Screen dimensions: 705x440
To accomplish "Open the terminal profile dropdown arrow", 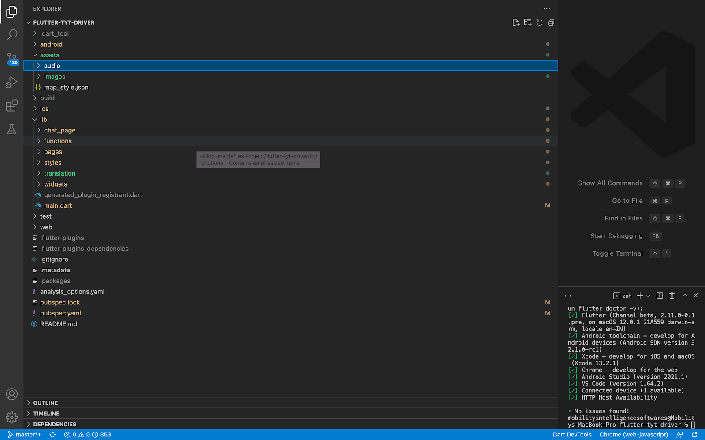I will coord(647,295).
